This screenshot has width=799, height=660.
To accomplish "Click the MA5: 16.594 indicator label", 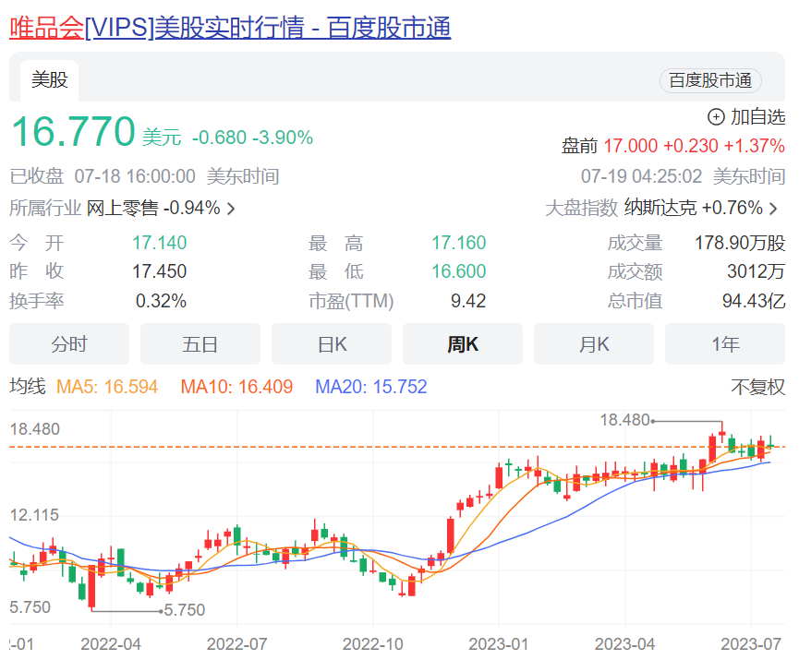I will click(107, 387).
